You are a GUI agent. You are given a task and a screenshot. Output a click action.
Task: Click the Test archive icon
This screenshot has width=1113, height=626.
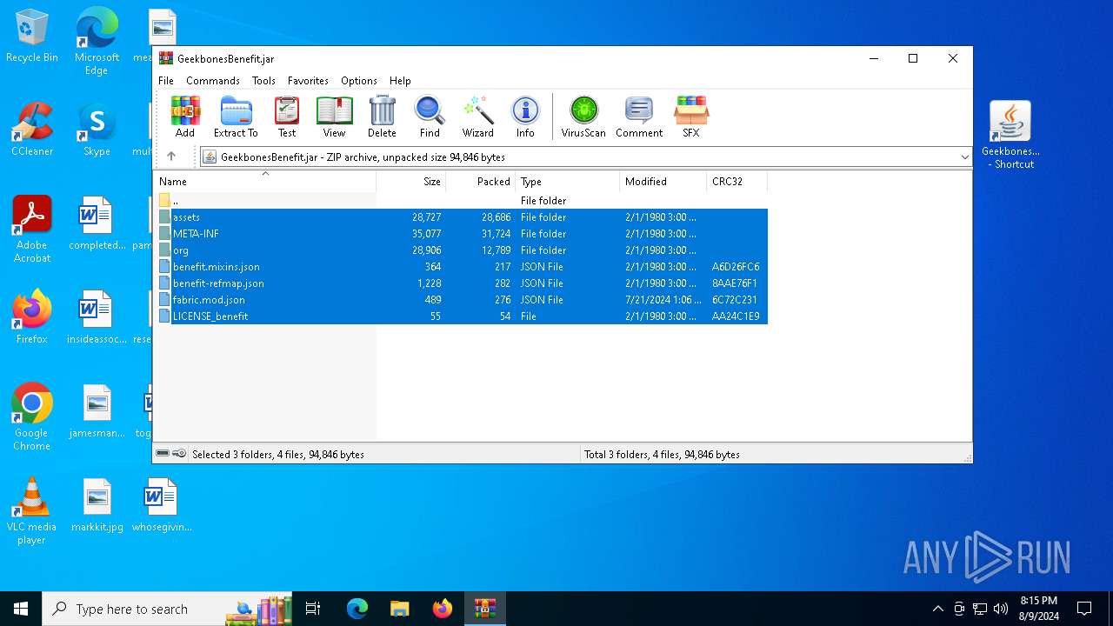pyautogui.click(x=287, y=117)
